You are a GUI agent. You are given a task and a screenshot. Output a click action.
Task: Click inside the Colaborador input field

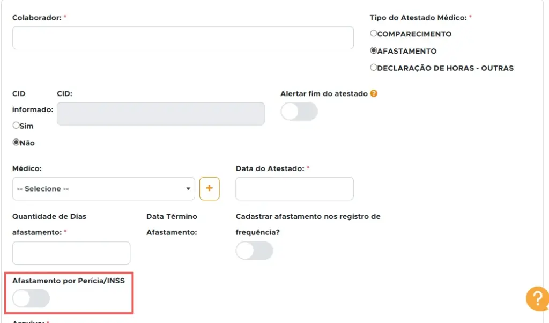coord(182,38)
